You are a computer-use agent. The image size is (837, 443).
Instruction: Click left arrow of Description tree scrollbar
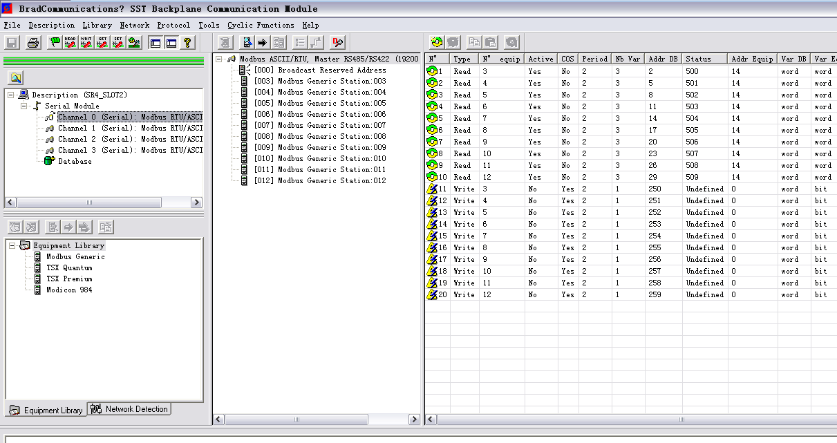11,202
